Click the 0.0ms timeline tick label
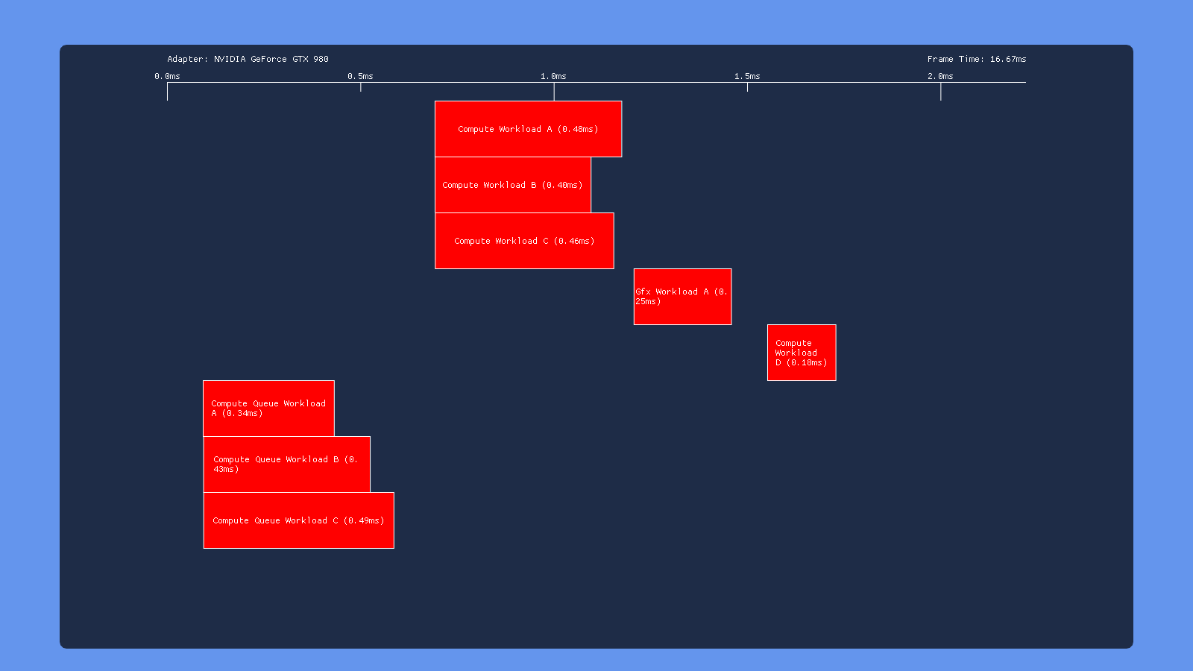 167,76
